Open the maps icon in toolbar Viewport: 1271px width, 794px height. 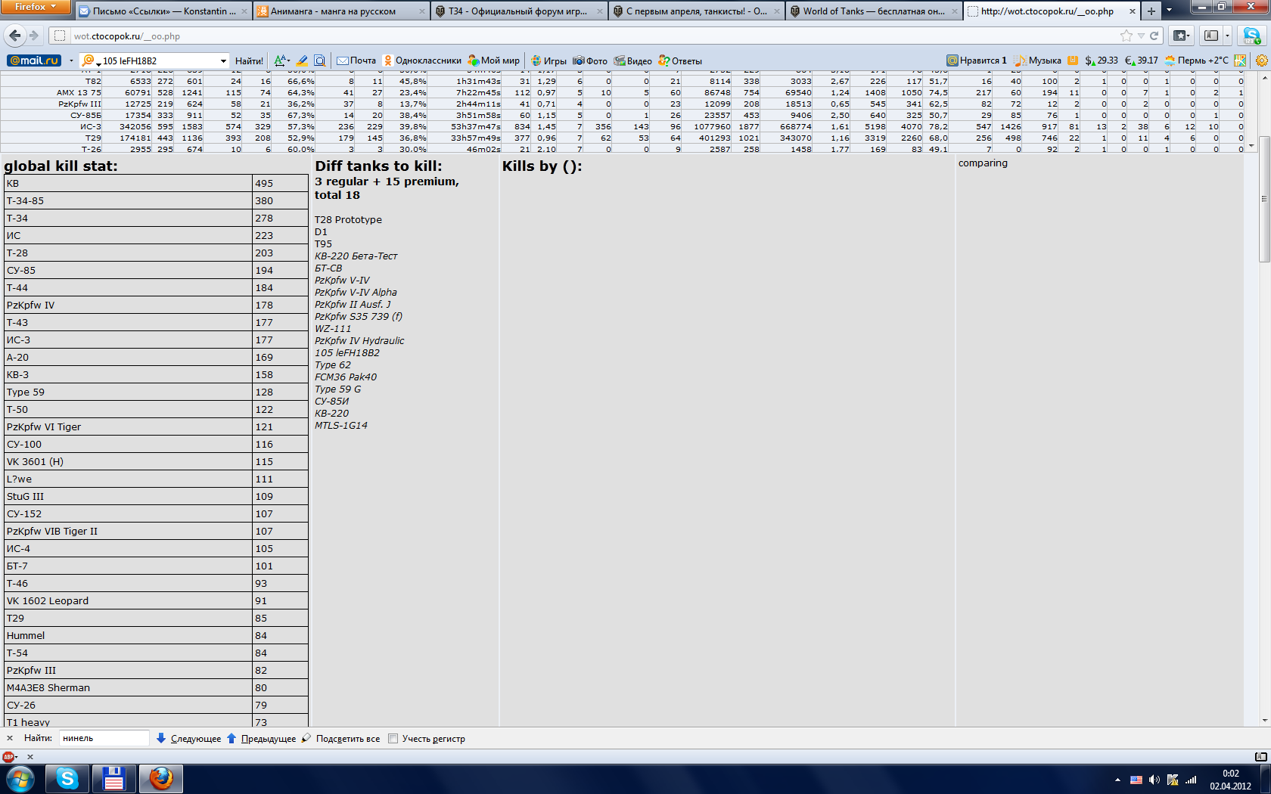click(1240, 60)
